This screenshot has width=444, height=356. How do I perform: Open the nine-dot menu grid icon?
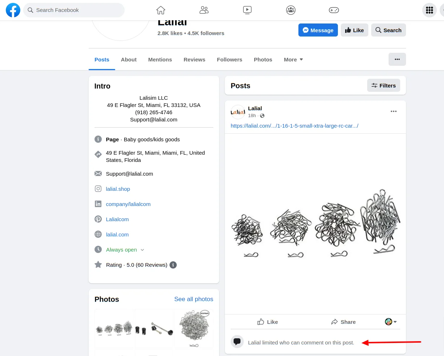(x=429, y=10)
